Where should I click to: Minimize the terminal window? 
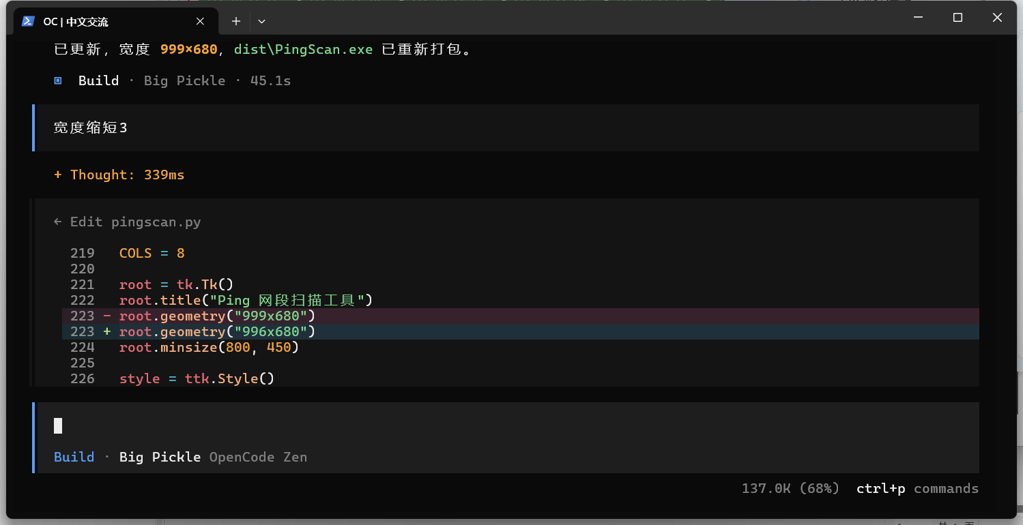pos(918,18)
